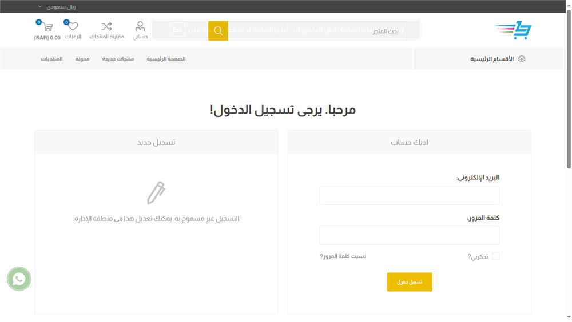The width and height of the screenshot is (572, 322).
Task: Open the My Account user icon
Action: point(140,27)
